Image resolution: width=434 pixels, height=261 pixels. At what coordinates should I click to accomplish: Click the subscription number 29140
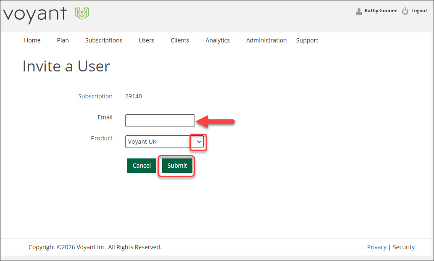[134, 96]
